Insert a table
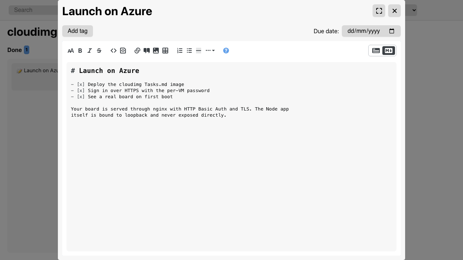 (165, 51)
